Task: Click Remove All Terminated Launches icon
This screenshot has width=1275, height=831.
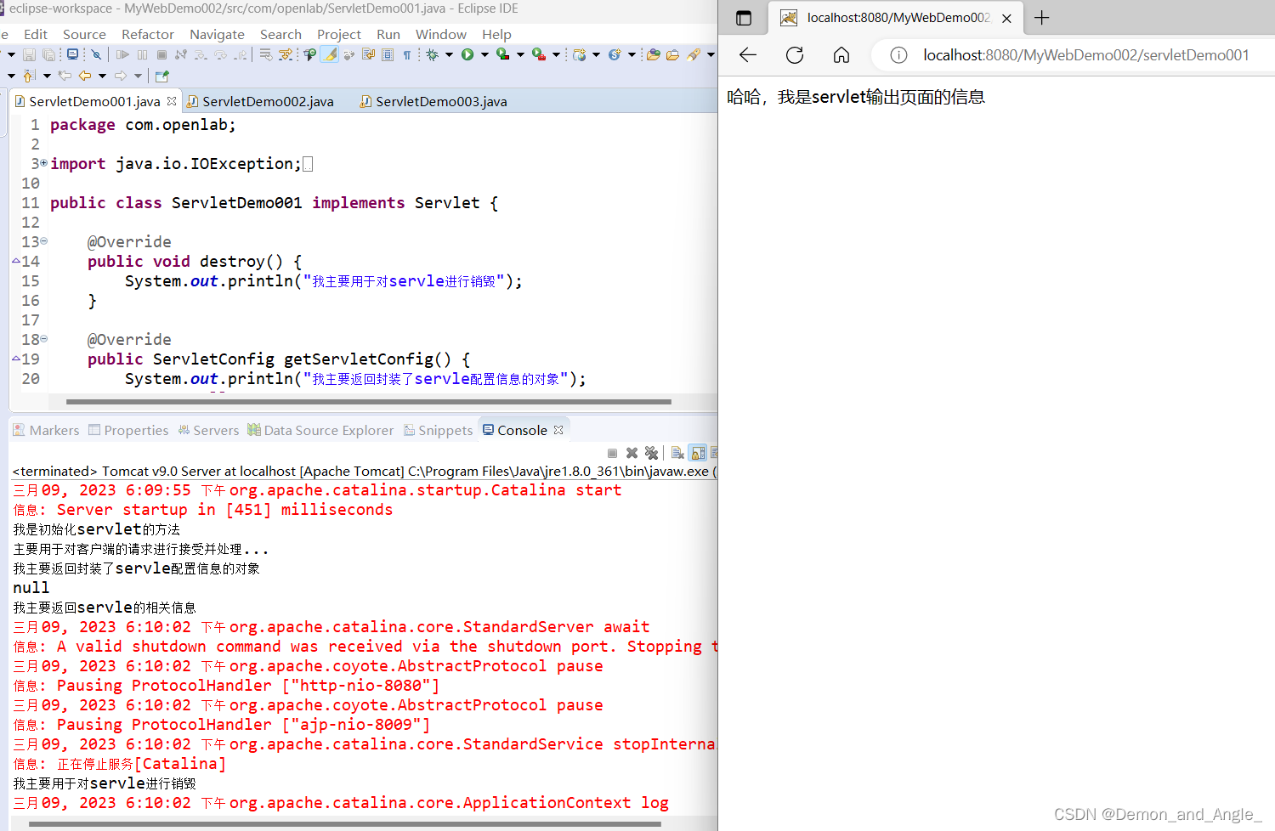Action: click(x=651, y=453)
